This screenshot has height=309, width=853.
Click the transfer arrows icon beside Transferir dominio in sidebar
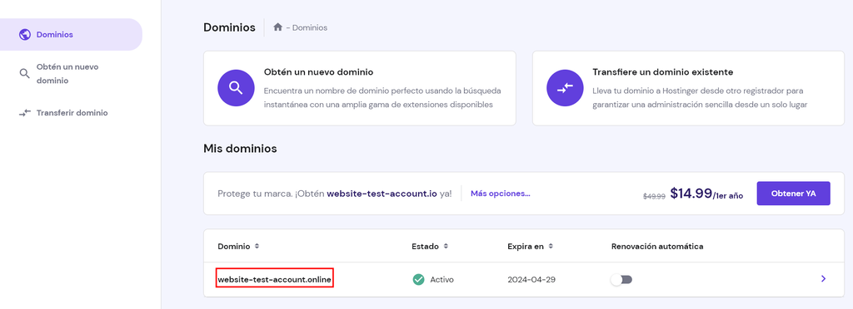tap(24, 113)
